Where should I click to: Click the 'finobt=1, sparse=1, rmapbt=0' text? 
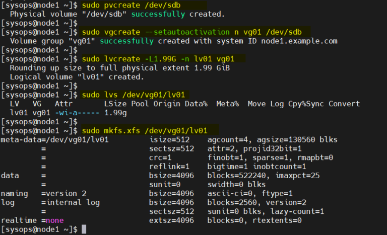[x=270, y=158]
